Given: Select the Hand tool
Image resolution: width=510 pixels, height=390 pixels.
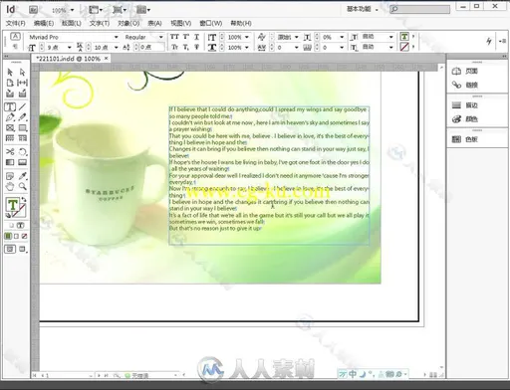Looking at the screenshot, I should click(x=10, y=186).
